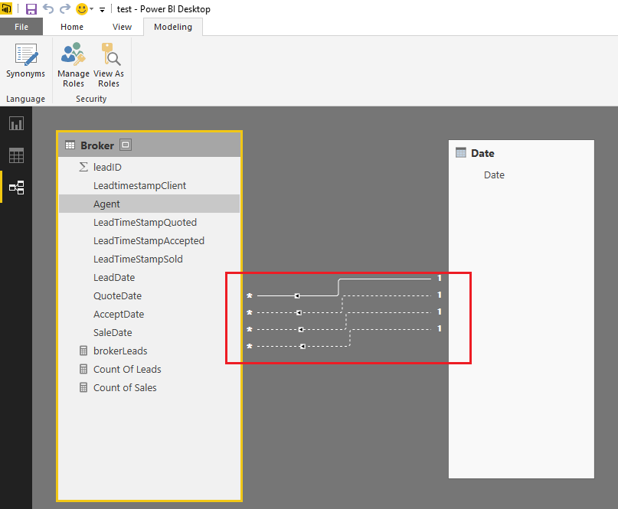The width and height of the screenshot is (618, 509).
Task: Click calculator icon beside brokerLeads
Action: point(83,351)
